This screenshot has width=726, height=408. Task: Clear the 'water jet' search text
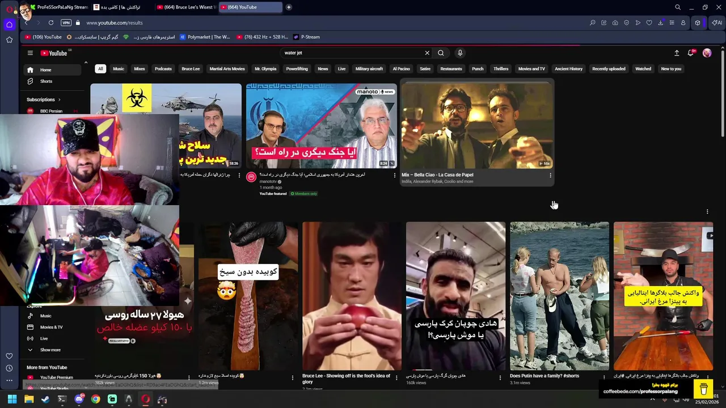pyautogui.click(x=427, y=53)
